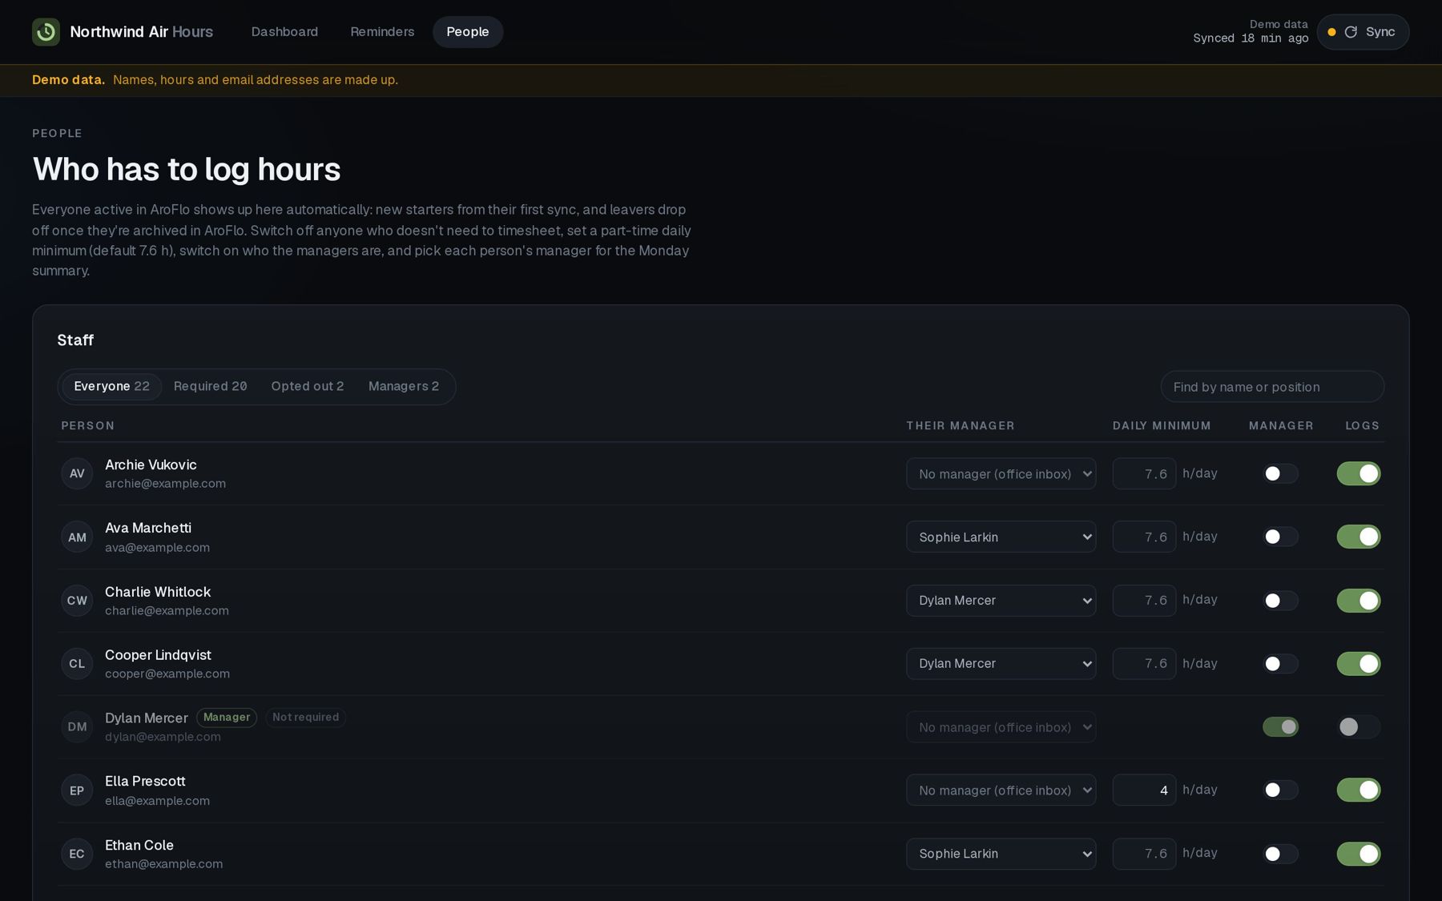The width and height of the screenshot is (1442, 901).
Task: Open Ethan Cole's manager dropdown
Action: (x=1001, y=854)
